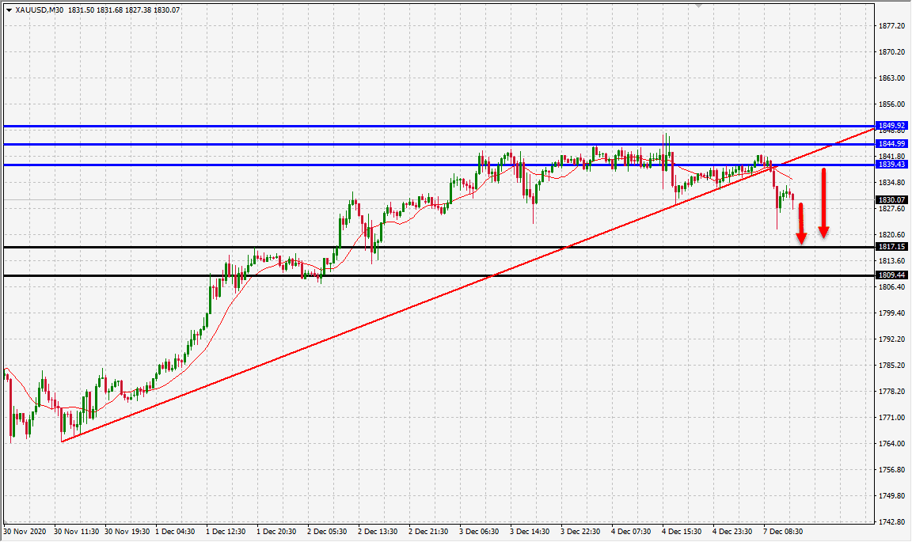The height and width of the screenshot is (542, 912).
Task: Click the 1844.99 blue price label
Action: click(891, 144)
